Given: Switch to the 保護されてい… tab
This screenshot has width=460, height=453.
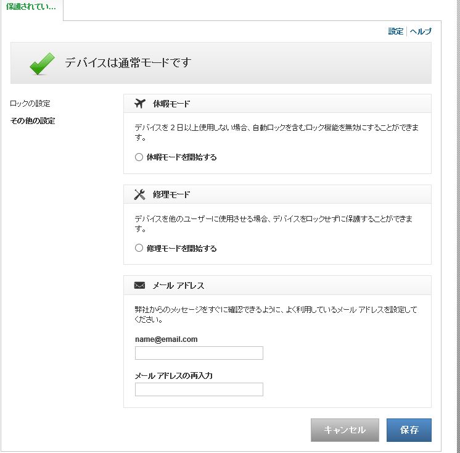Looking at the screenshot, I should [x=31, y=7].
